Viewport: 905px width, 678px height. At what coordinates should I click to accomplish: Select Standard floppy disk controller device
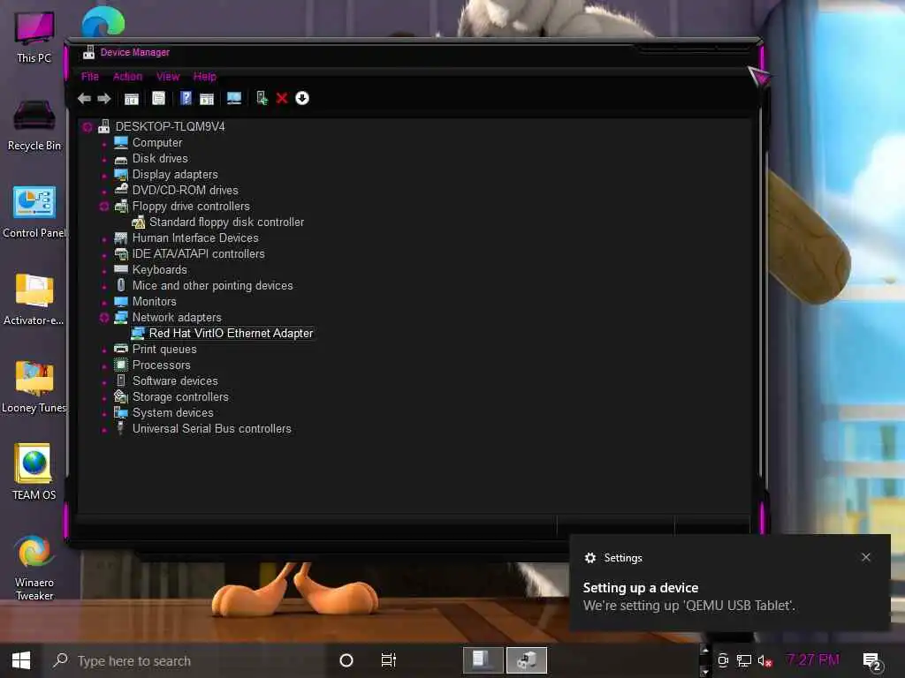226,222
